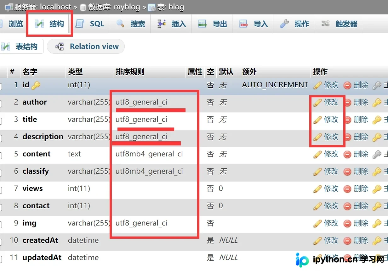
Task: Click the 删除 link for title column
Action: click(x=361, y=120)
